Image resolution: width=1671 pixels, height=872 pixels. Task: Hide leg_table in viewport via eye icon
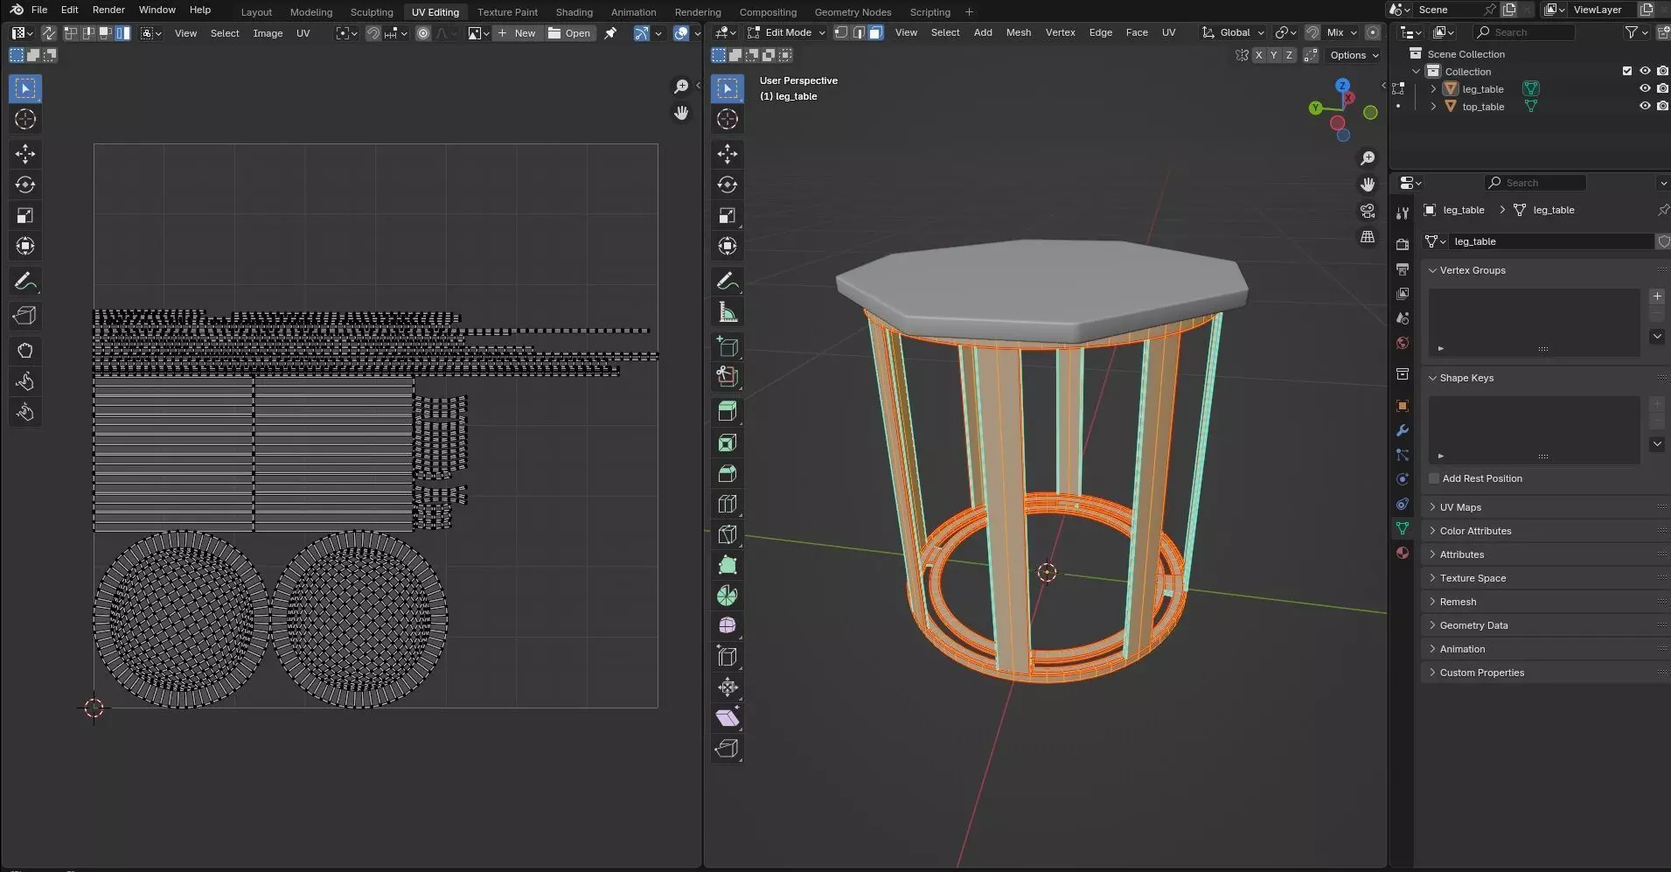pyautogui.click(x=1645, y=88)
